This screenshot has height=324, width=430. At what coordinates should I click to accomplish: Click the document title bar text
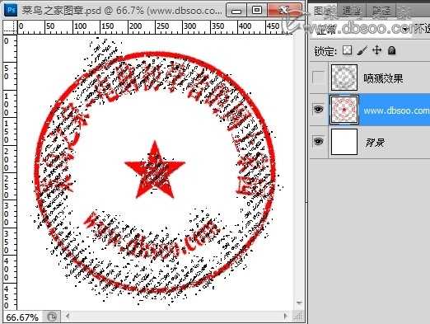point(122,11)
